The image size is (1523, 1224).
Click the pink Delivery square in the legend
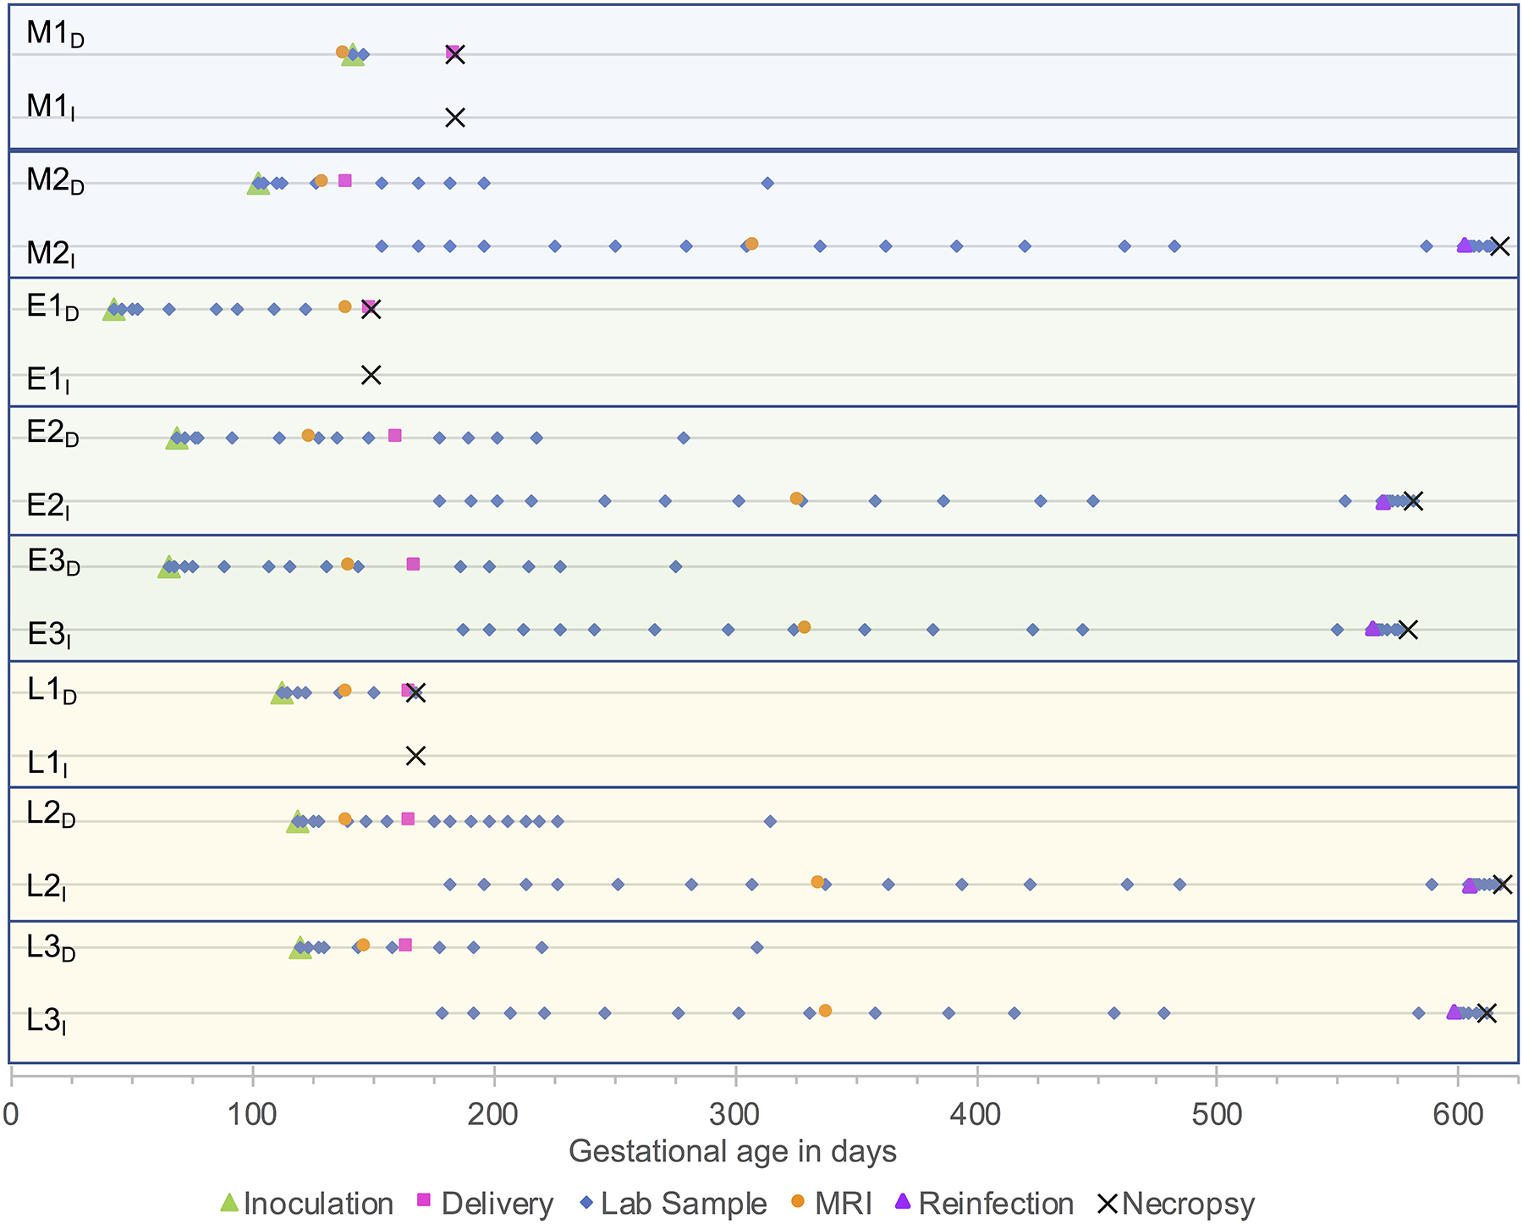(x=426, y=1199)
